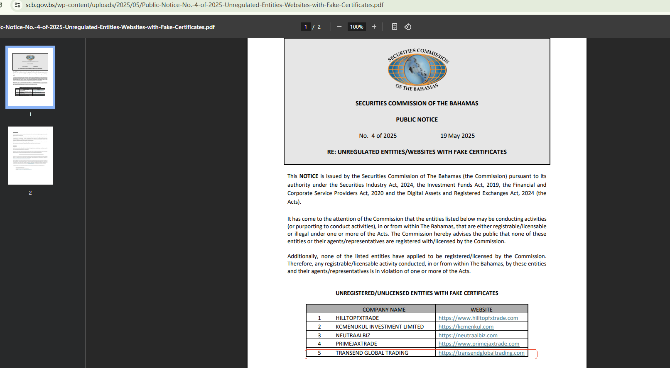Click the PDF file name in toolbar

click(108, 27)
